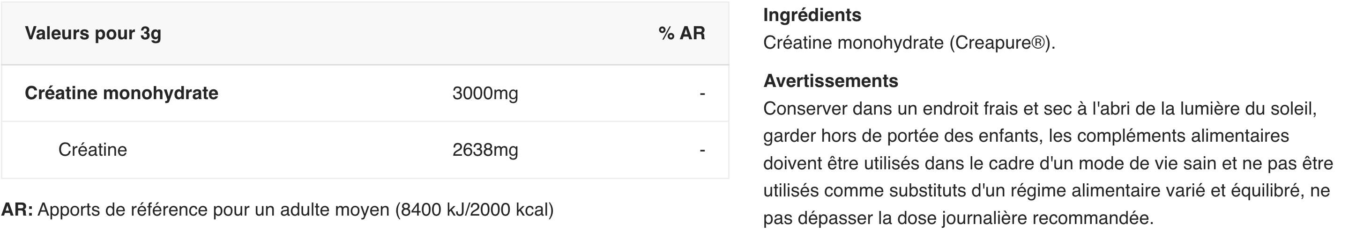Select the 2638mg value cell
This screenshot has height=246, width=1356.
pos(485,150)
